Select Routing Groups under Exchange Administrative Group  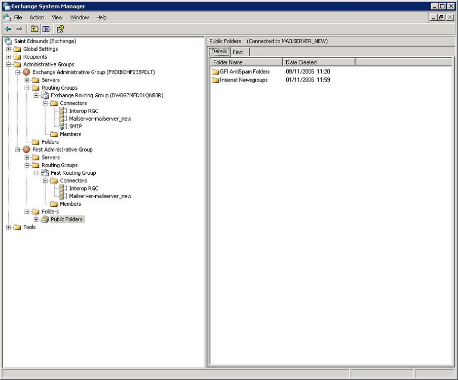click(60, 88)
